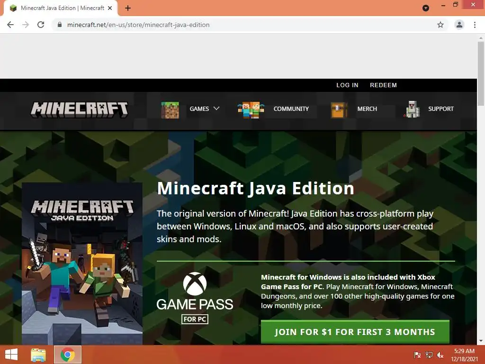The height and width of the screenshot is (364, 485).
Task: Open File Explorer from the taskbar
Action: (x=38, y=355)
